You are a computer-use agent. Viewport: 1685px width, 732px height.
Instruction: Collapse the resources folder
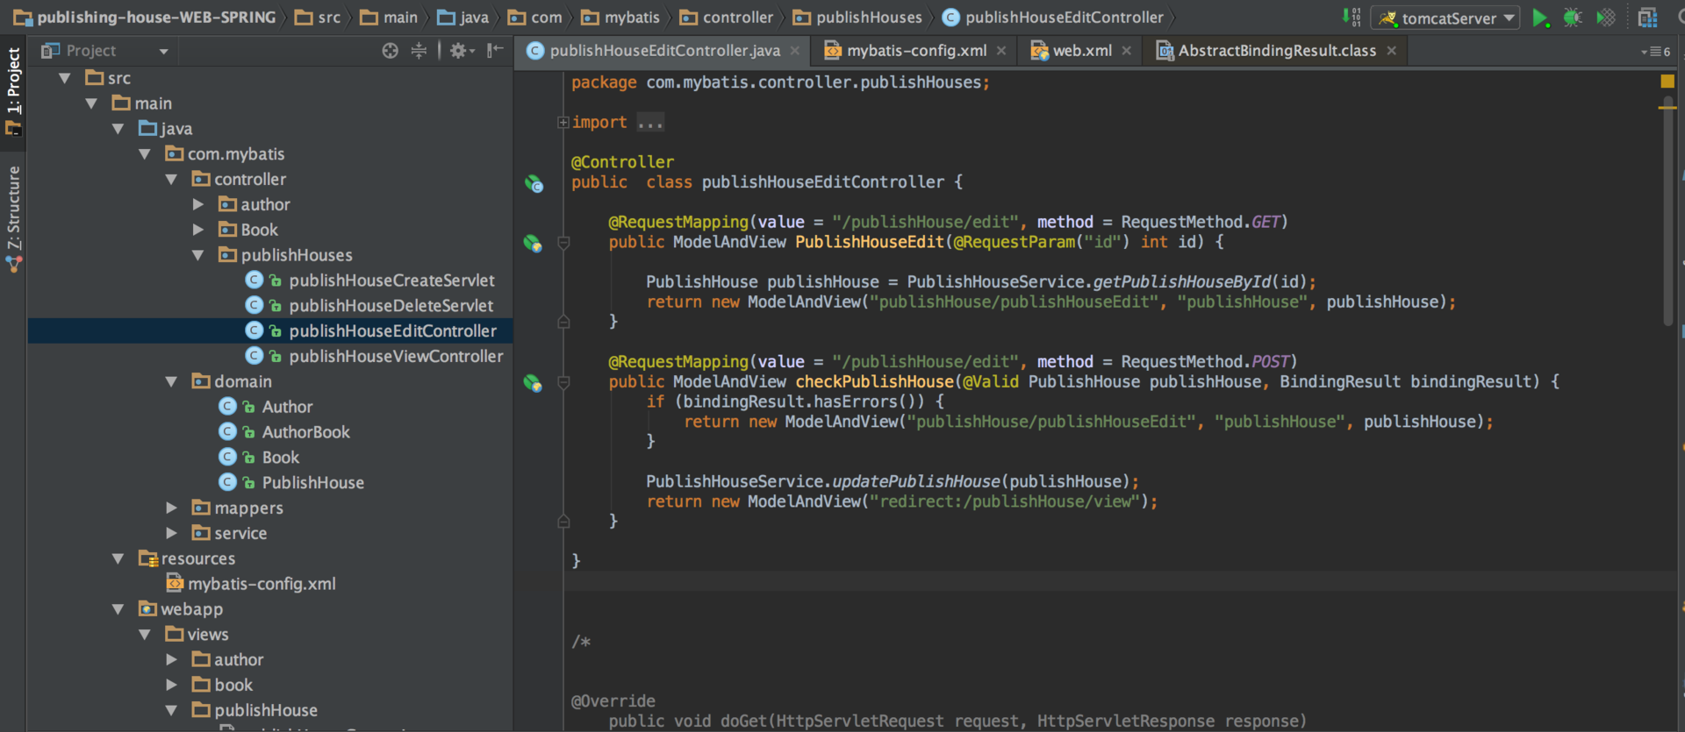pyautogui.click(x=118, y=558)
